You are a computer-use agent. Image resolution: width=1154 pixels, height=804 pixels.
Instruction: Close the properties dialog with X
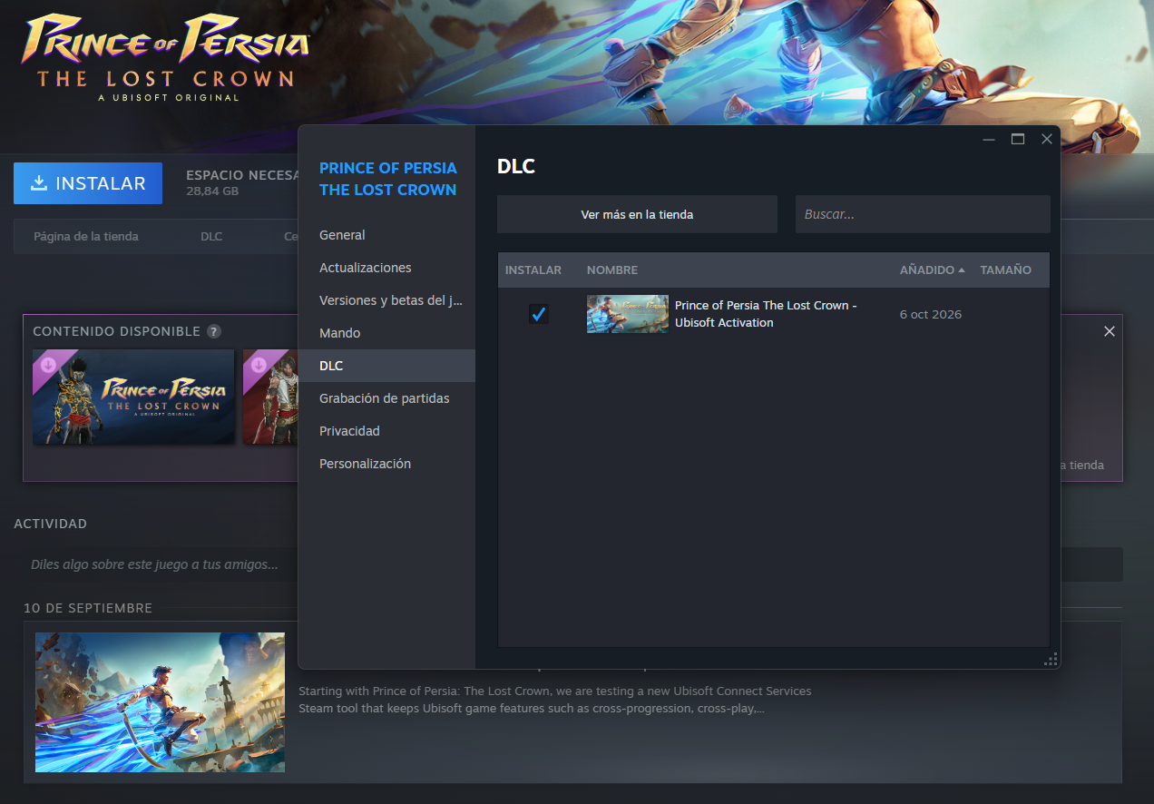pyautogui.click(x=1047, y=139)
